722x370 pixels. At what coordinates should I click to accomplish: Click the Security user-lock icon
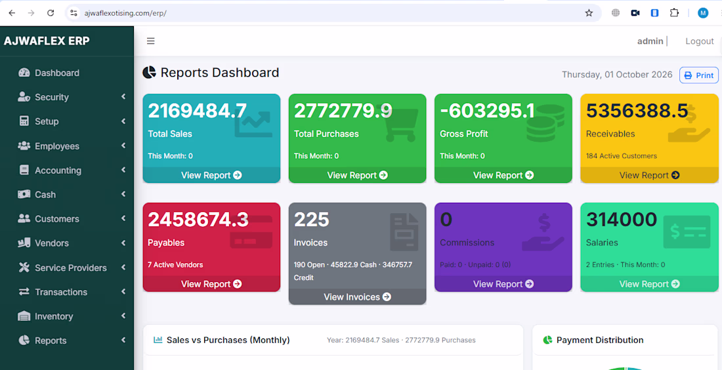24,97
